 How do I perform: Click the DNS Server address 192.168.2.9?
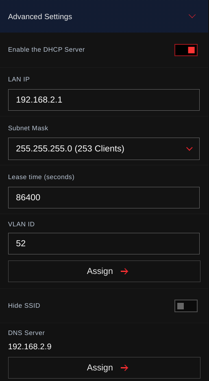(30, 347)
